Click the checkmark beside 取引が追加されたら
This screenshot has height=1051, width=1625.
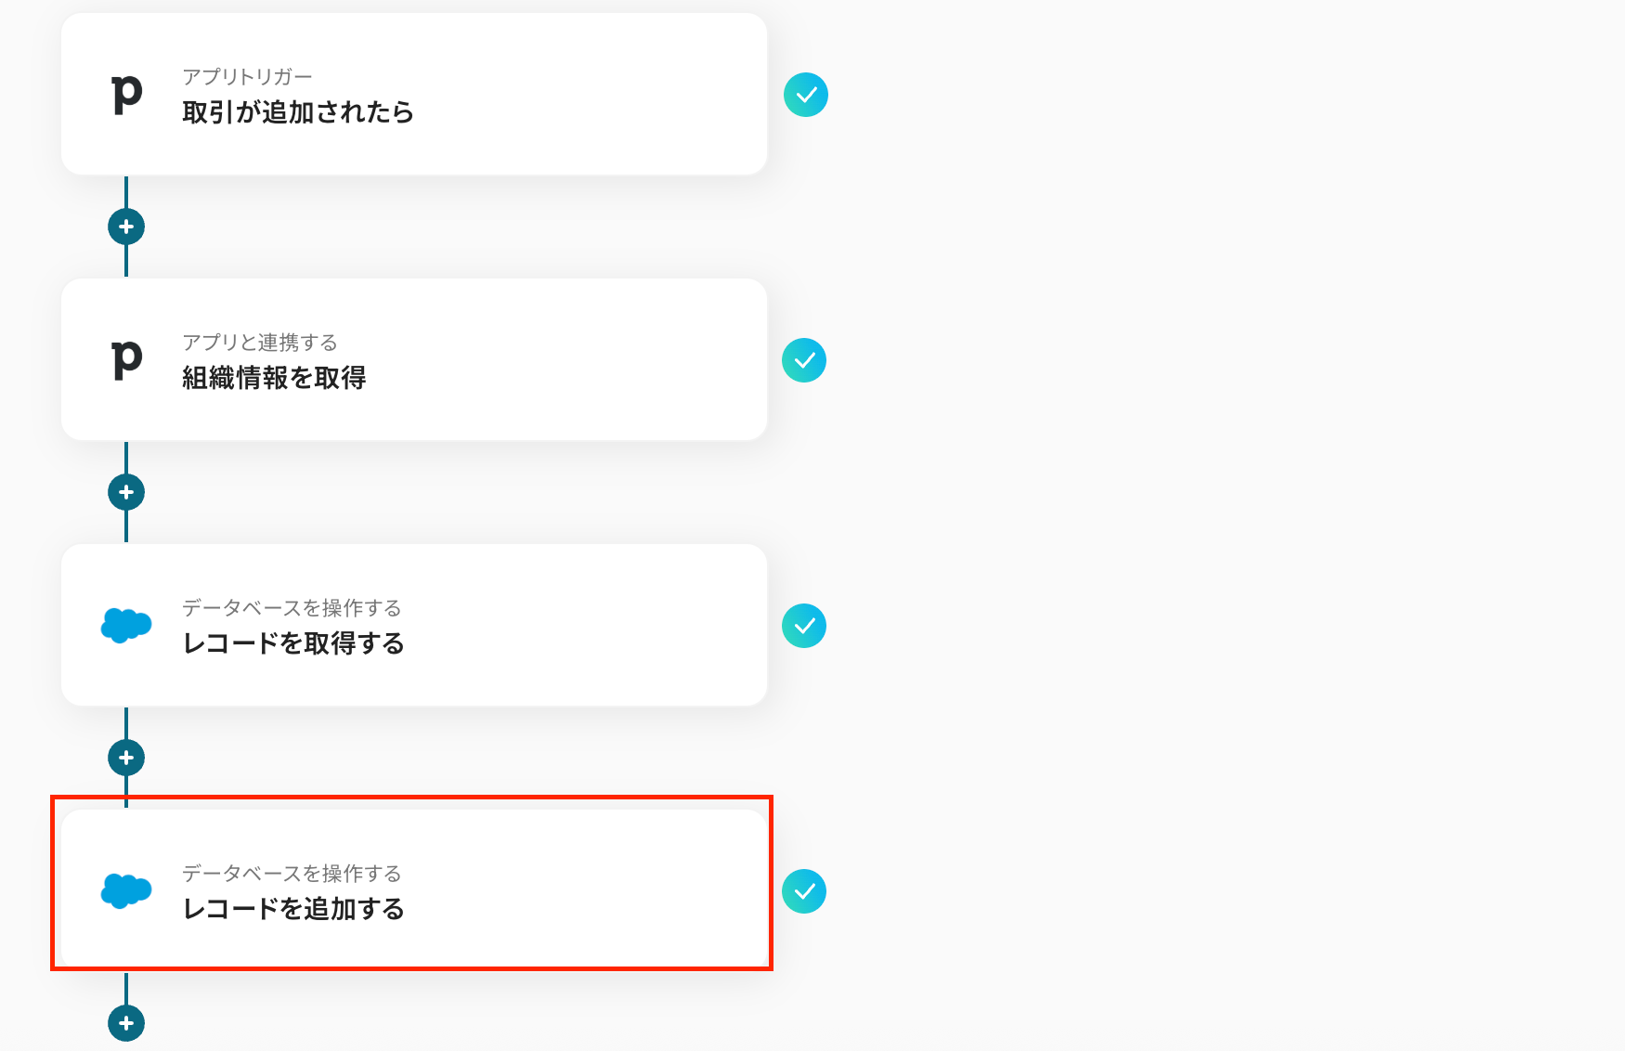point(805,95)
